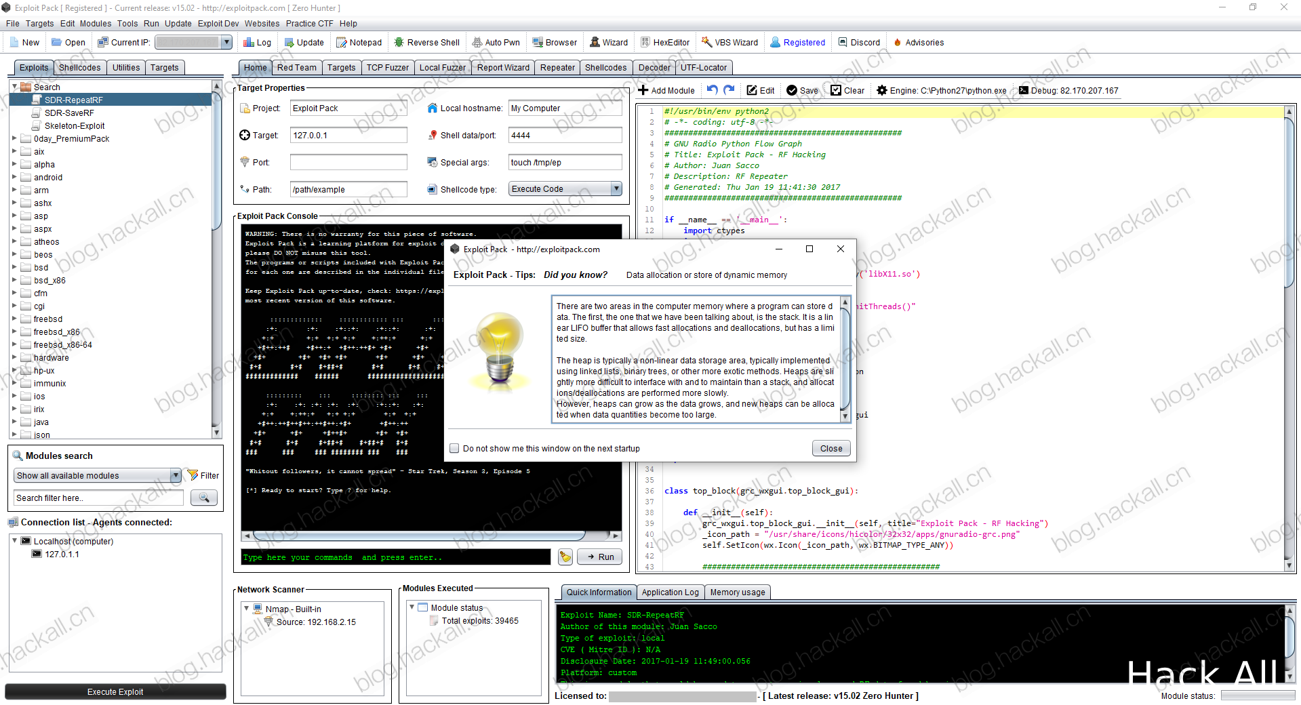Open the Current IP dropdown

click(x=226, y=42)
